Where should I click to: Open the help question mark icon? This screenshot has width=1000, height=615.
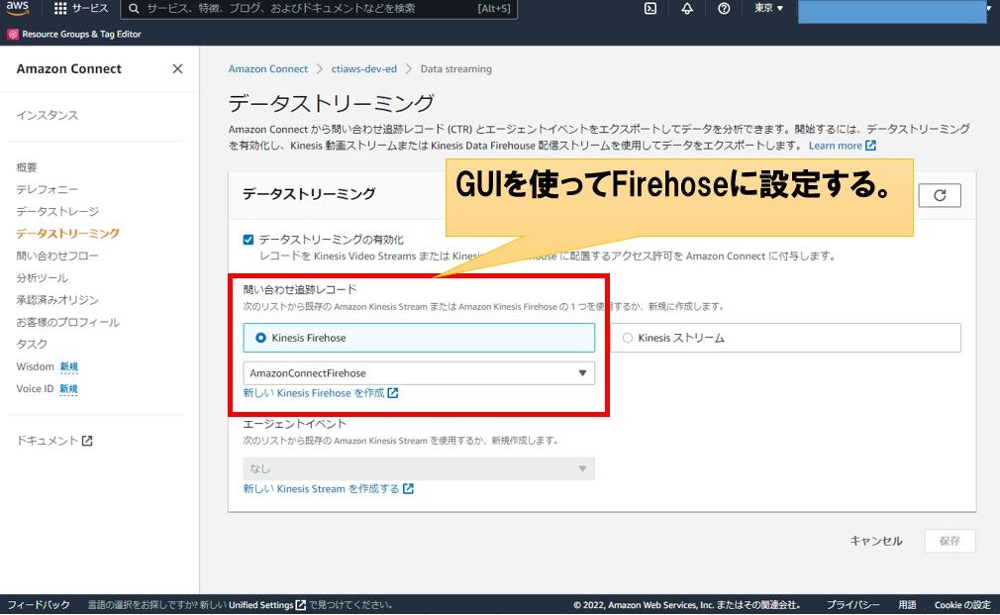coord(724,10)
